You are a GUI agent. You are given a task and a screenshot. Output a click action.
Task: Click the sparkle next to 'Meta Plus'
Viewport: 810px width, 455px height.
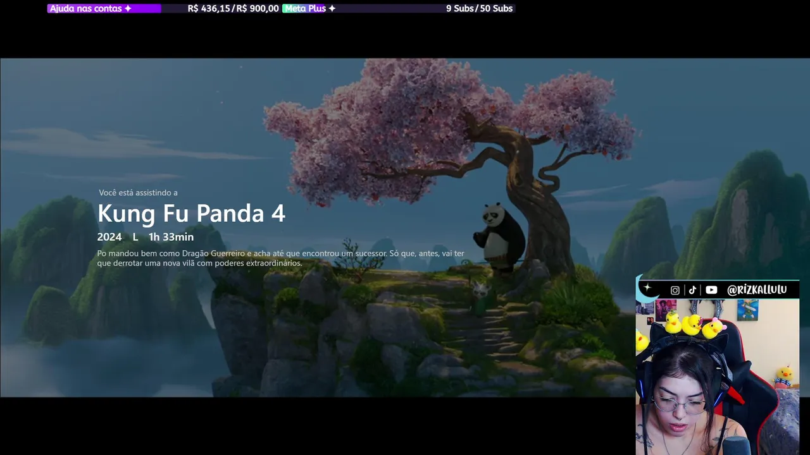(332, 8)
